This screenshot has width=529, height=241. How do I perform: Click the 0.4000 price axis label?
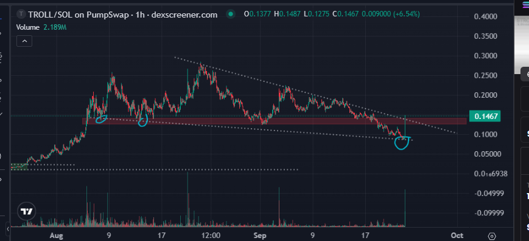click(486, 16)
